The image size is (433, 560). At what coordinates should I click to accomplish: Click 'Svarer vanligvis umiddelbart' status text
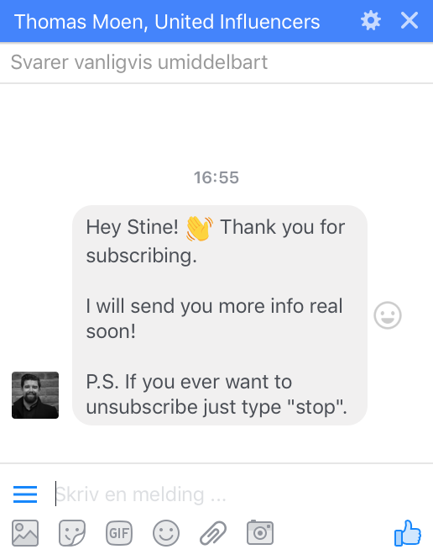(x=139, y=62)
